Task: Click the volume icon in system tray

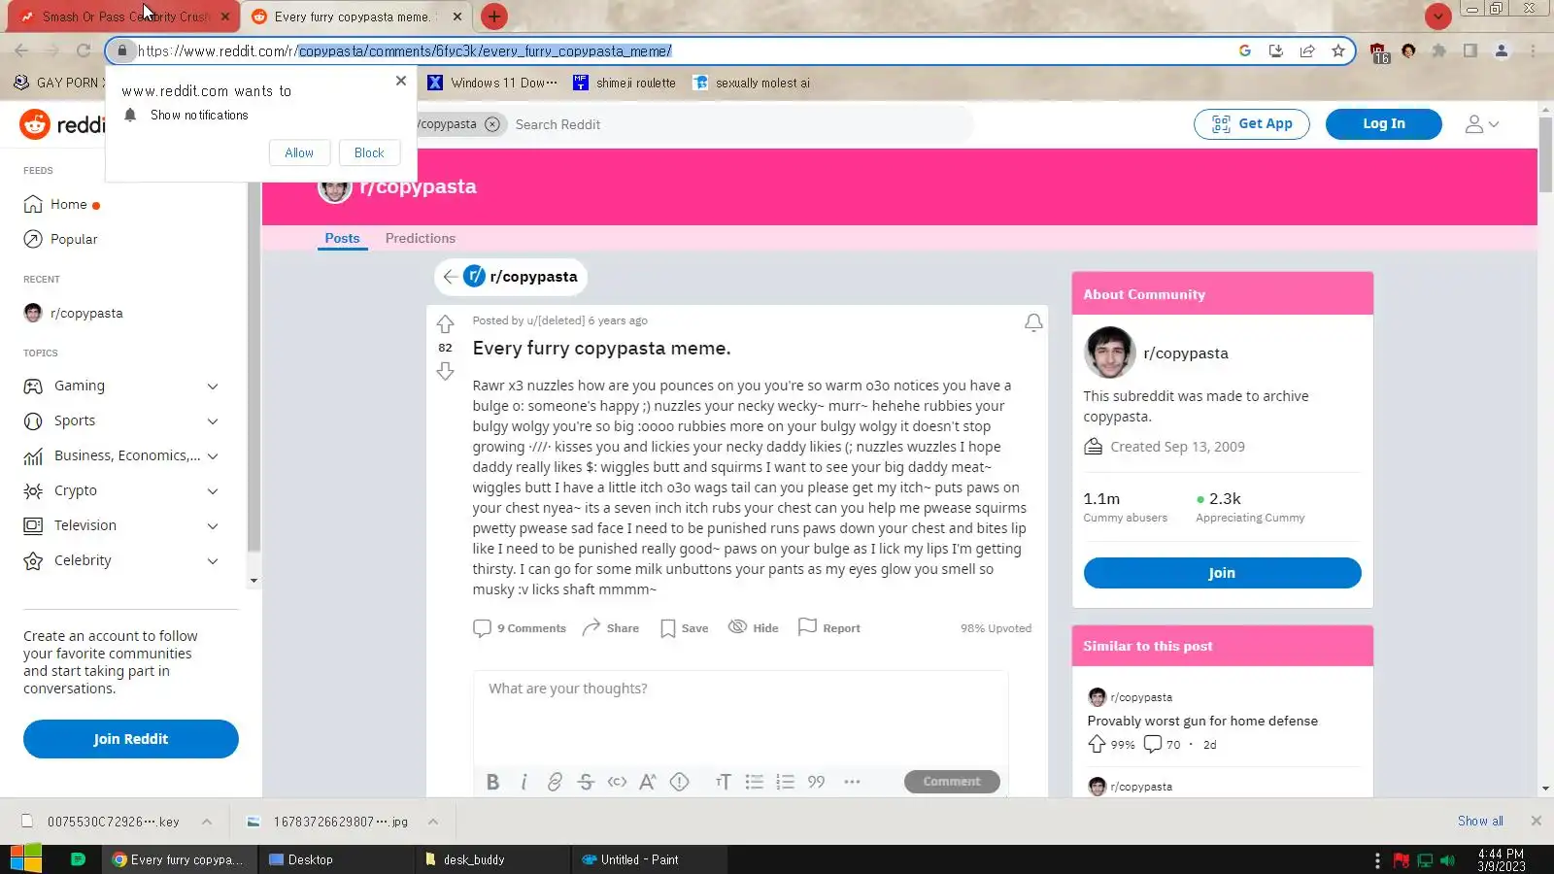Action: (x=1447, y=860)
